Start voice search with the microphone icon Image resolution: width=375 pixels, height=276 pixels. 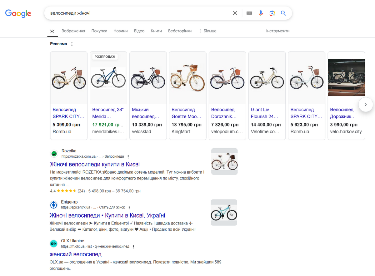pyautogui.click(x=261, y=13)
